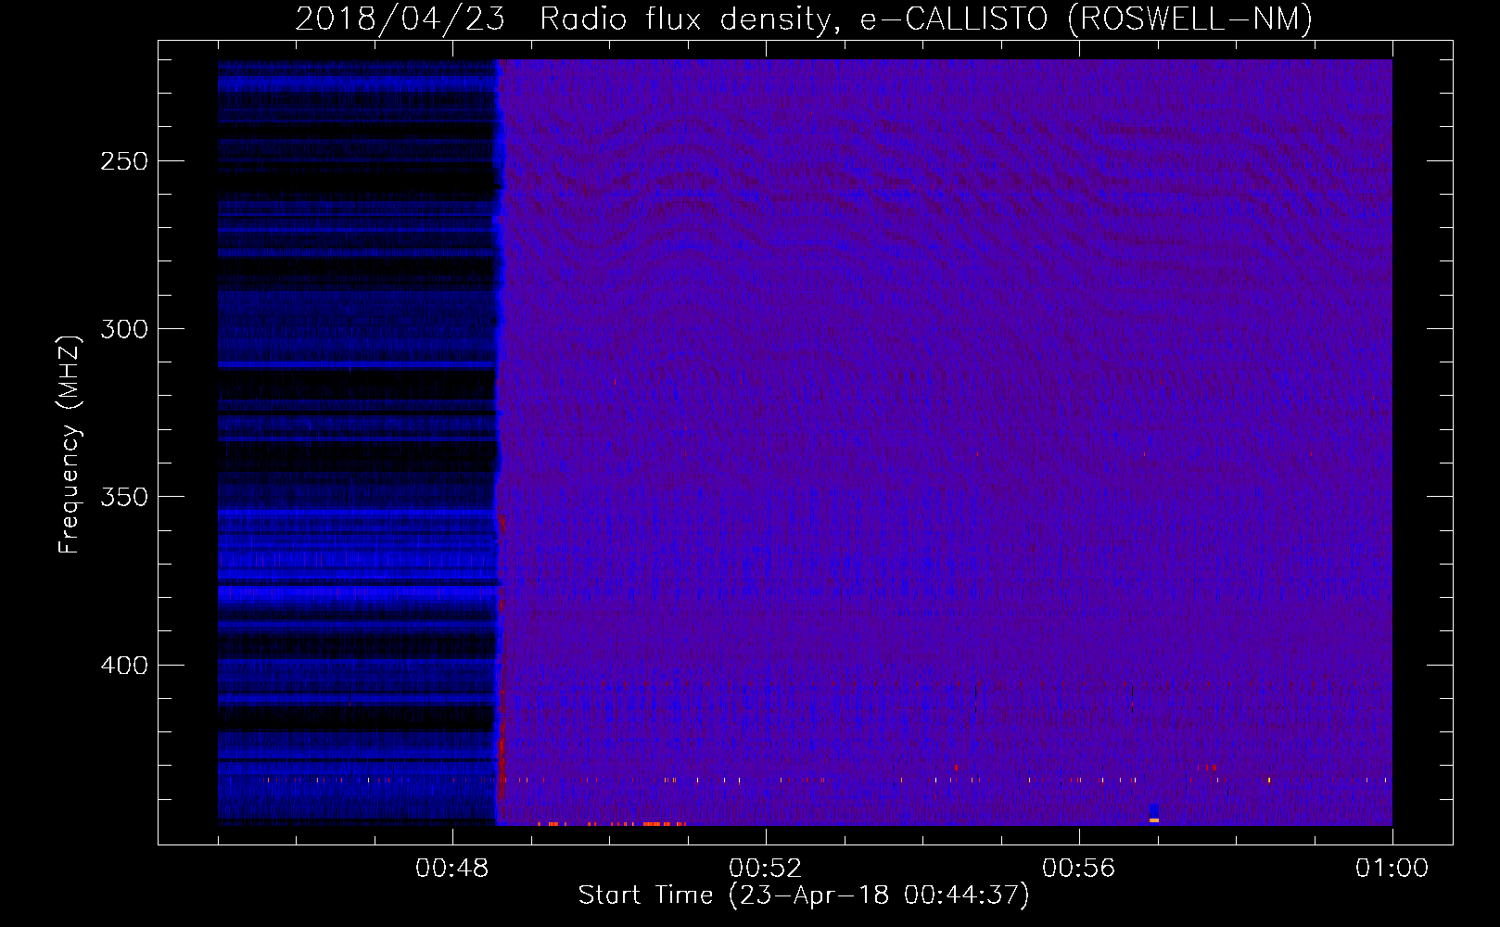The height and width of the screenshot is (927, 1500).
Task: Click the 00:52 time tick label
Action: point(766,869)
